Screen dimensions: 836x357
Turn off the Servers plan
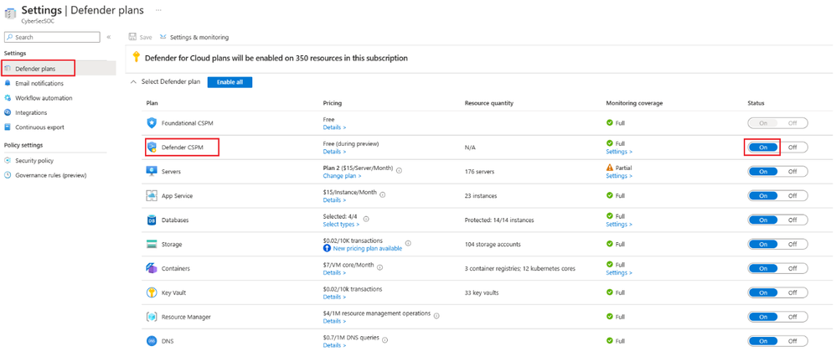[792, 171]
